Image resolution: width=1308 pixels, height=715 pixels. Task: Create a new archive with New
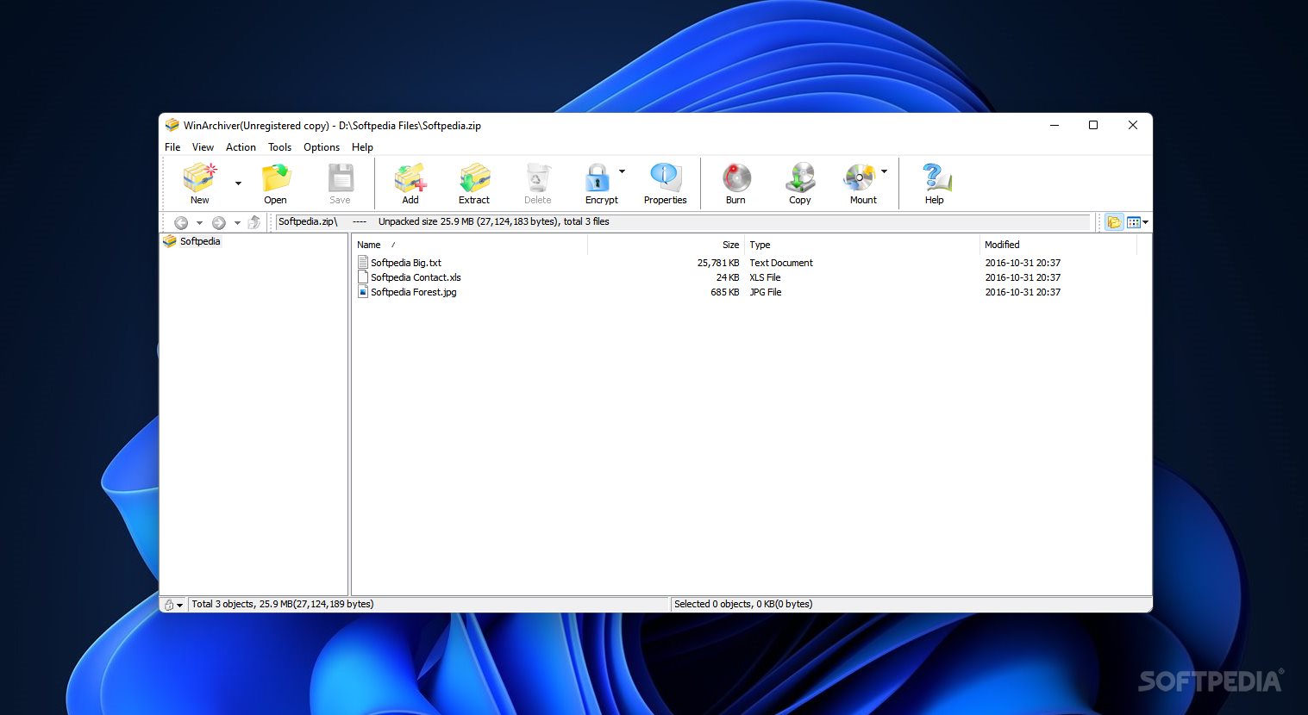[199, 183]
